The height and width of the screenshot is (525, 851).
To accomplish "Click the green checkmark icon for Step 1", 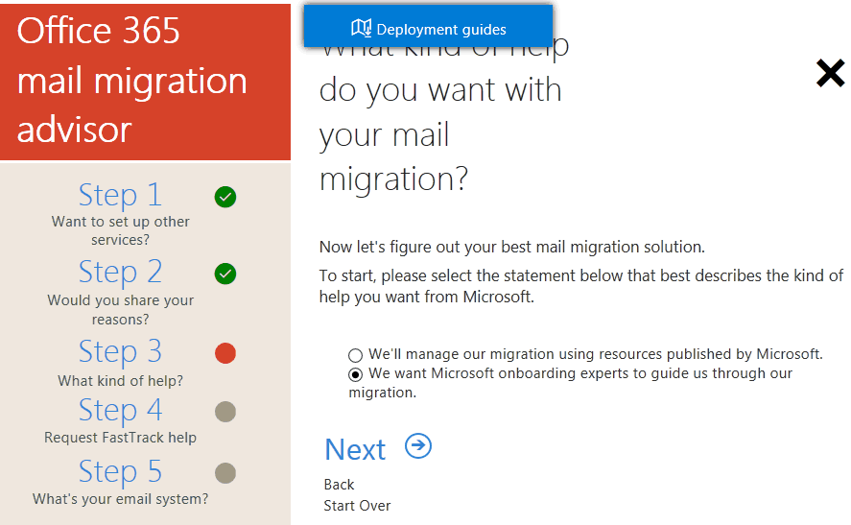I will point(225,197).
